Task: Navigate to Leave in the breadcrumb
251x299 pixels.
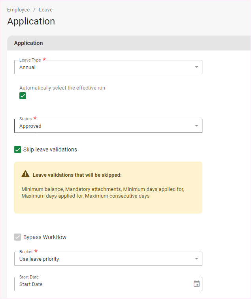Action: 45,10
